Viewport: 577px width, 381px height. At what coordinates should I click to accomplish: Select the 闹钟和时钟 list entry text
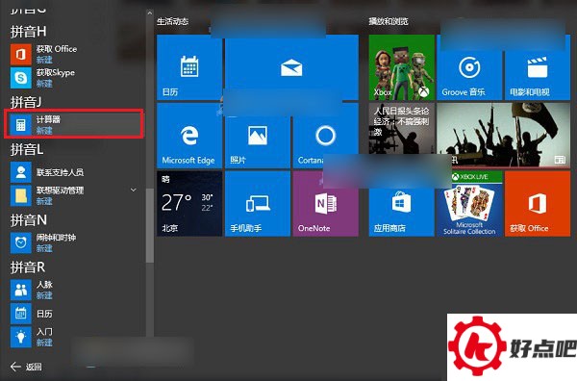(56, 238)
